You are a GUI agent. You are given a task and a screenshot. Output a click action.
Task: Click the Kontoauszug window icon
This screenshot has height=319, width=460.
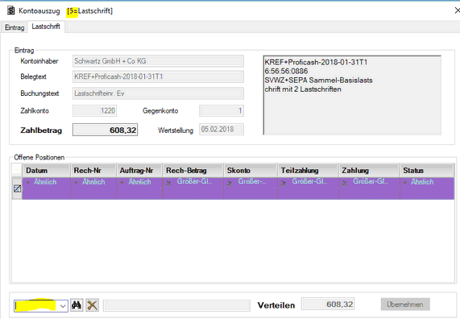(10, 10)
